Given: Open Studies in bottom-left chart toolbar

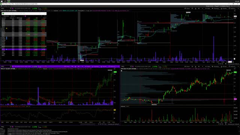Looking at the screenshot, I should pos(104,67).
